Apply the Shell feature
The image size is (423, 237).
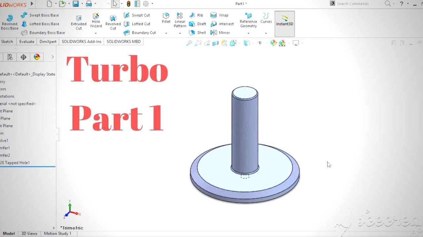point(197,33)
